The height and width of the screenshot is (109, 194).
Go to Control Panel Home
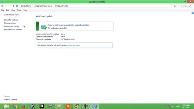coord(12,15)
